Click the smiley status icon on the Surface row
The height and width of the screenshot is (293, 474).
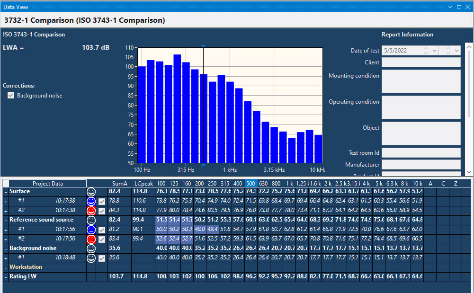[x=91, y=192]
